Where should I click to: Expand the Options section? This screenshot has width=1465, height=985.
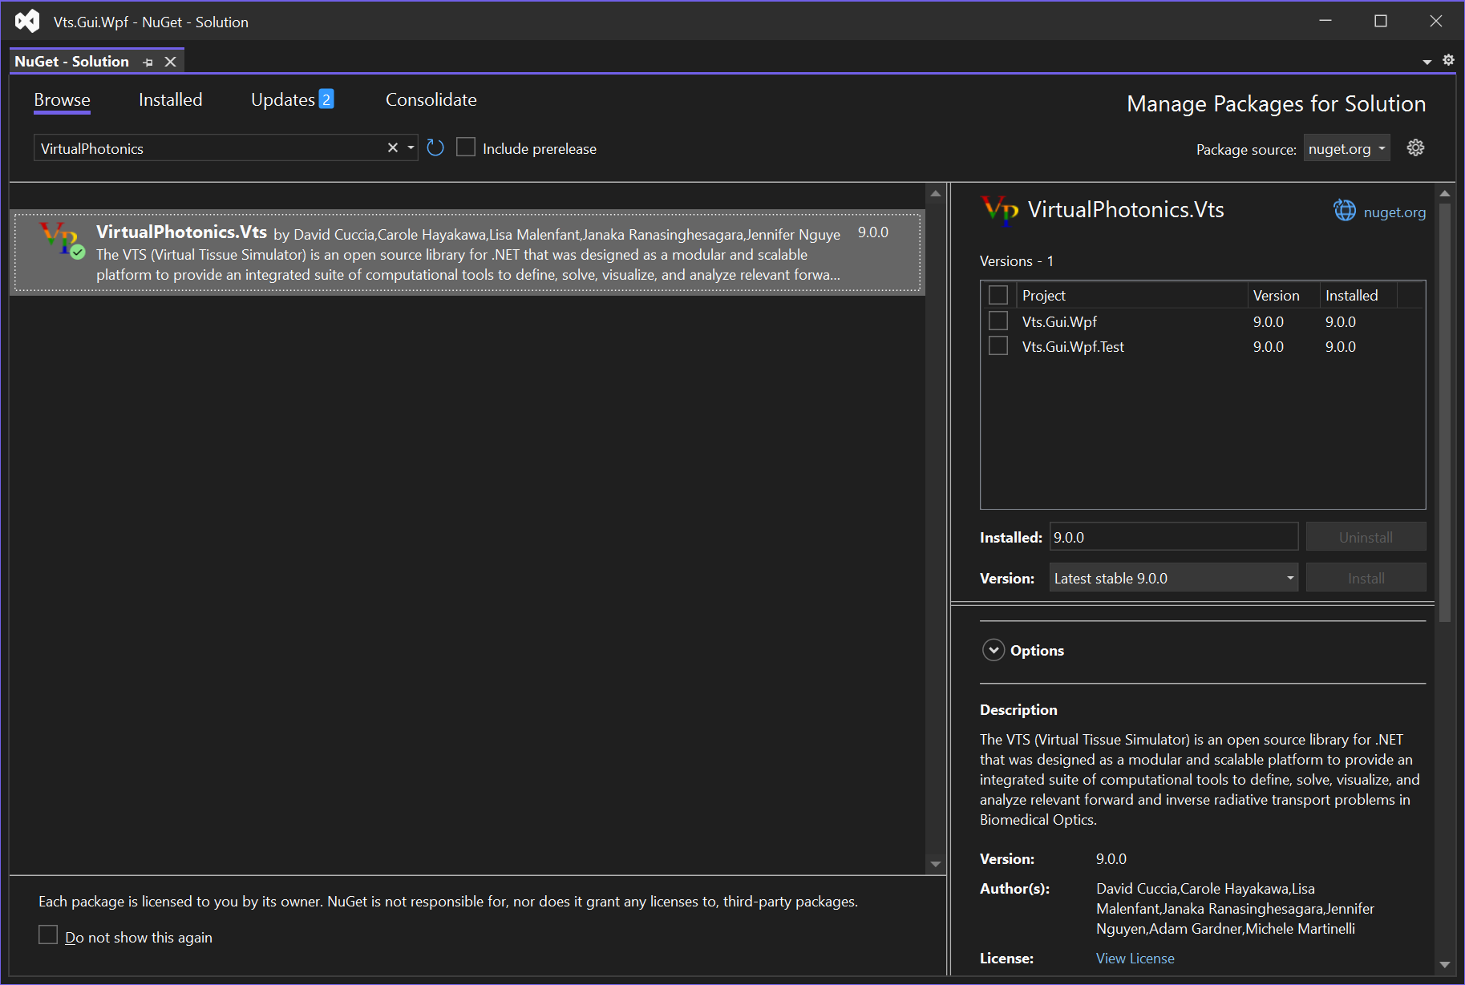point(994,650)
